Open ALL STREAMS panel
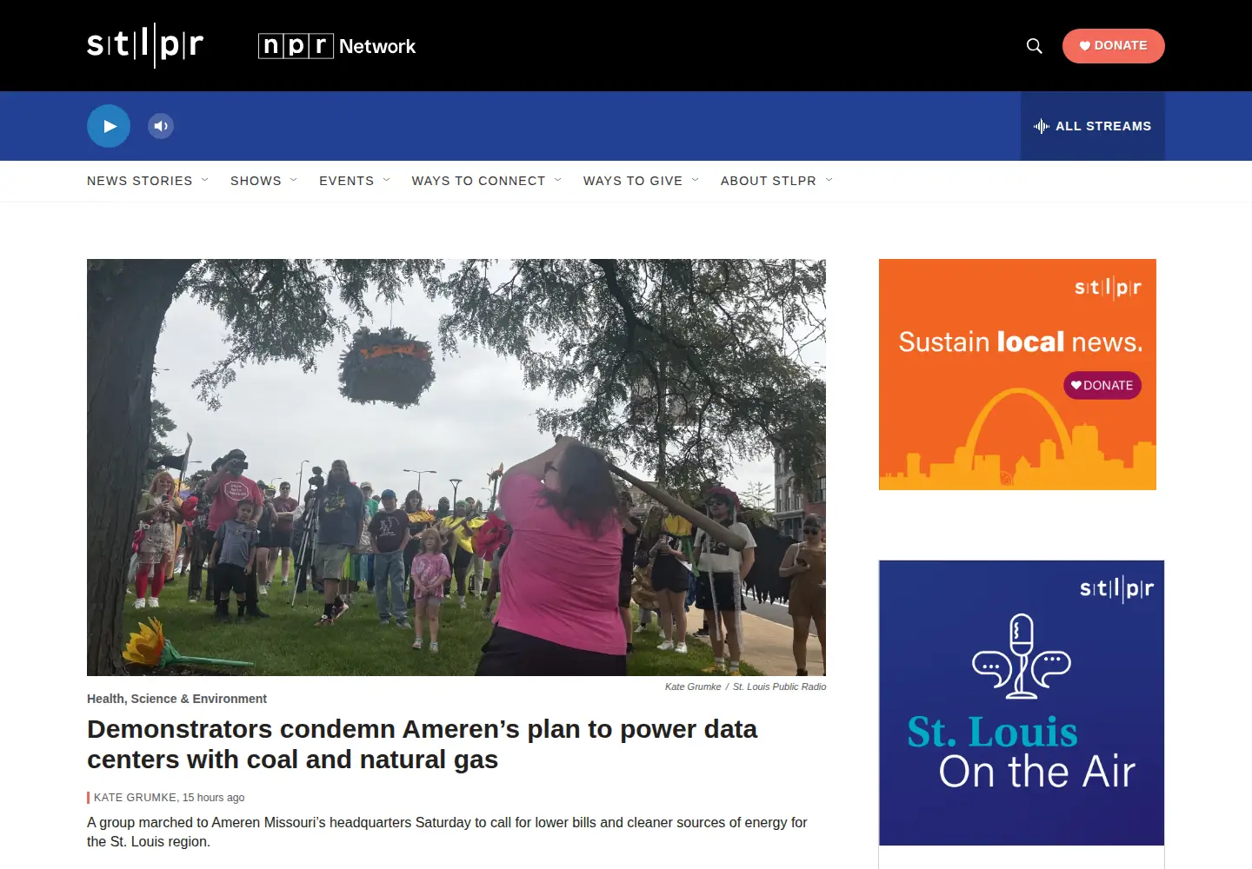Viewport: 1252px width, 869px height. point(1092,126)
